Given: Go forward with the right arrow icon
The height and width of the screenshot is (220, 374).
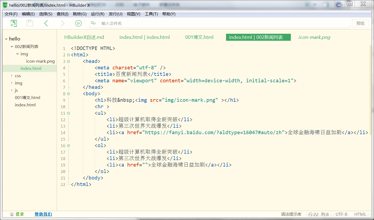Looking at the screenshot, I should click(x=62, y=23).
